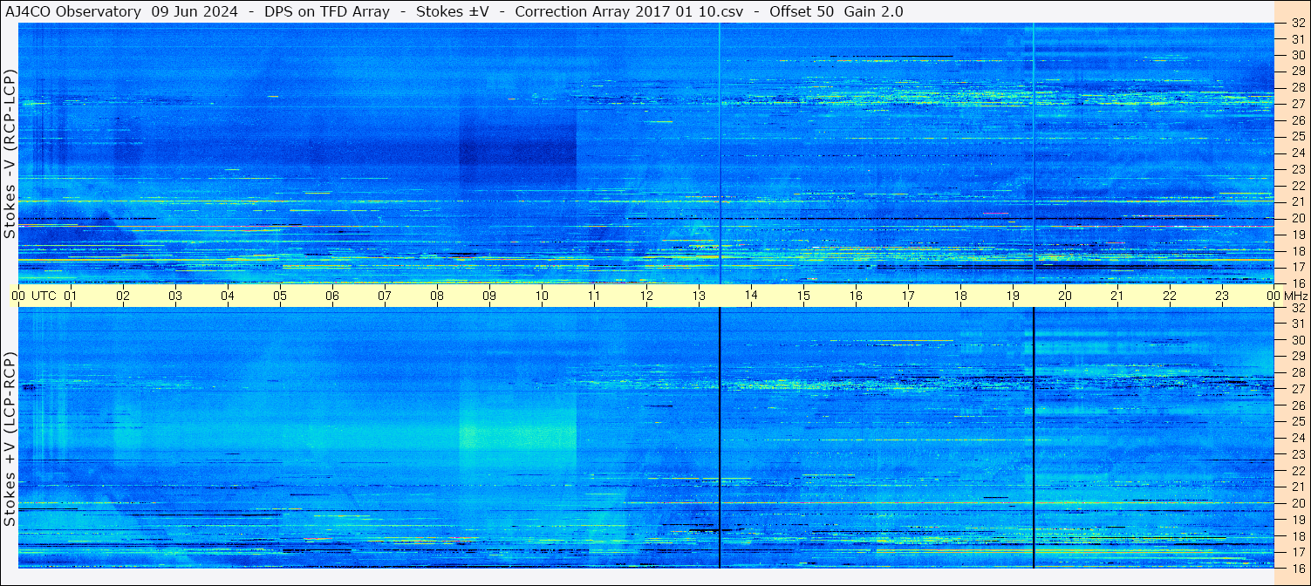Select hour 18 on the UTC time axis
This screenshot has width=1311, height=586.
960,296
